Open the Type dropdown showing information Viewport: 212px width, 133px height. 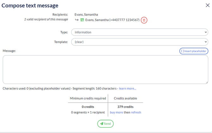pyautogui.click(x=140, y=32)
